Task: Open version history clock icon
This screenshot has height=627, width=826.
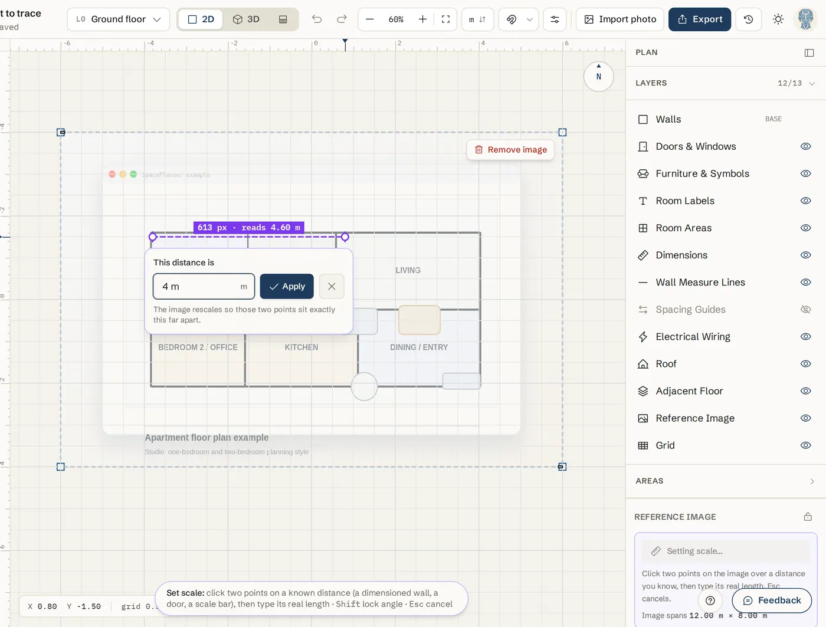Action: click(x=749, y=19)
